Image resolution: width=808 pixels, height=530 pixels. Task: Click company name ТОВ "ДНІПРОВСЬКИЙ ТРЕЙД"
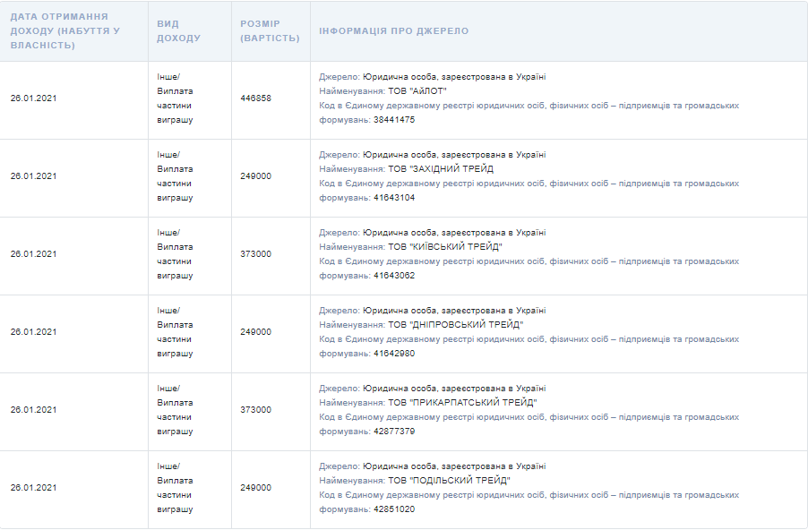coord(456,324)
